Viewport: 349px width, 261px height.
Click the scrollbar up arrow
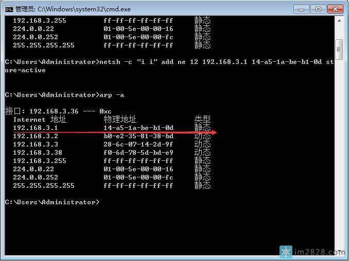coord(339,21)
